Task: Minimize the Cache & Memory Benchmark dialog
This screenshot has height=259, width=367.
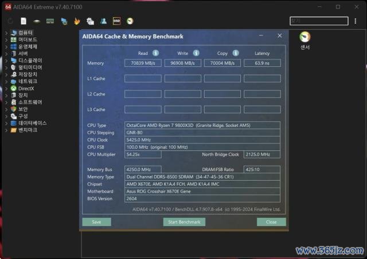Action: pos(261,35)
